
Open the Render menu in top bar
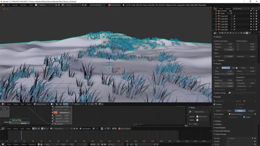[15, 5]
